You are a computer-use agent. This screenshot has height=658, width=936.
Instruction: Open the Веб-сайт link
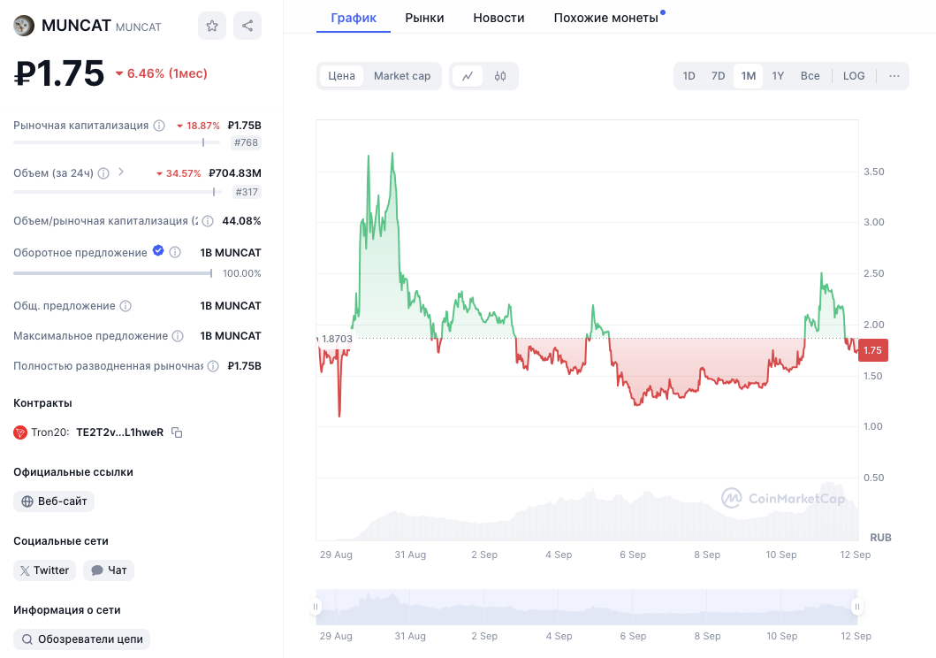tap(54, 501)
